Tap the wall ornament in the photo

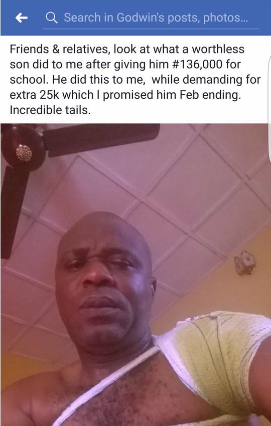coord(244,263)
